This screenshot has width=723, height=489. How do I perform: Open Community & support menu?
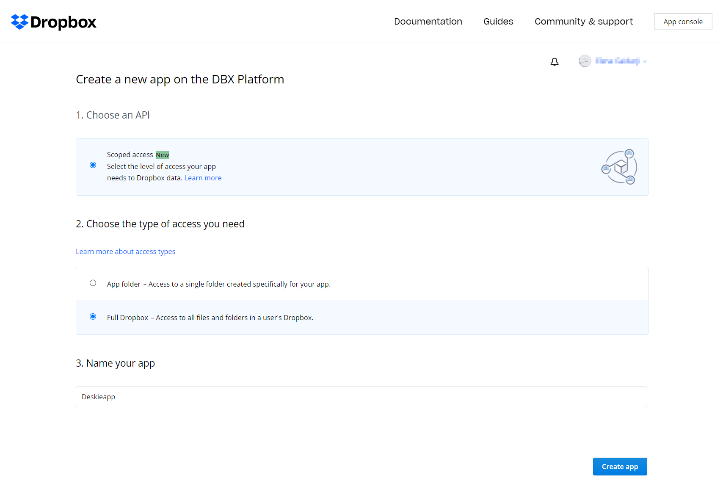(584, 22)
